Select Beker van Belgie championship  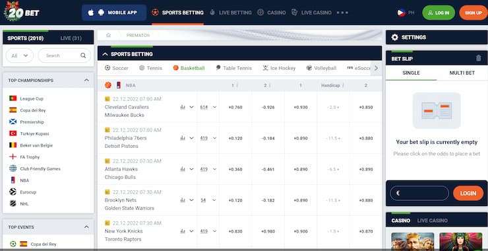tap(31, 145)
